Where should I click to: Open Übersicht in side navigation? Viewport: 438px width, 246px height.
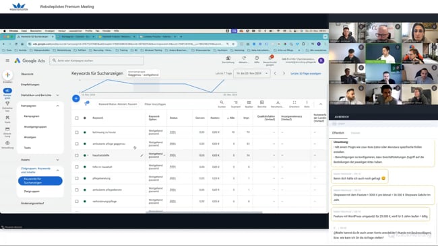[27, 74]
